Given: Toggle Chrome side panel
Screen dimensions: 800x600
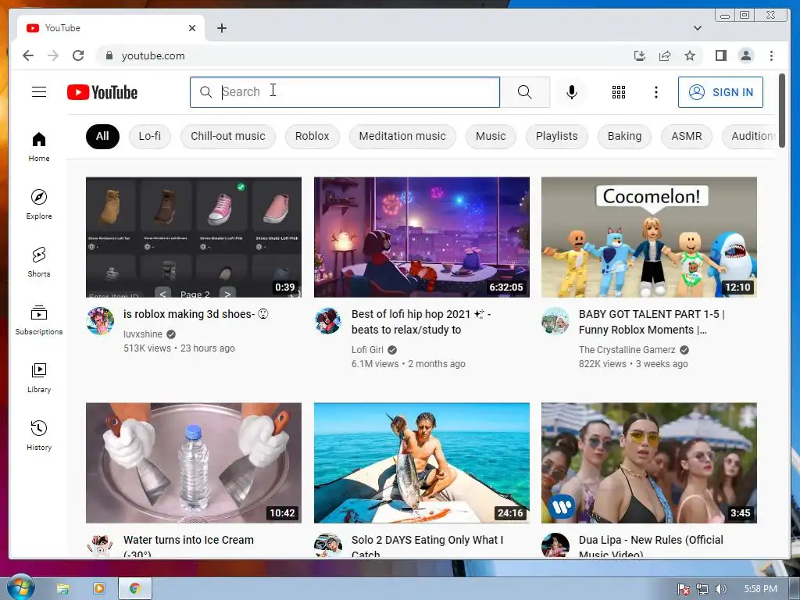Looking at the screenshot, I should [720, 55].
